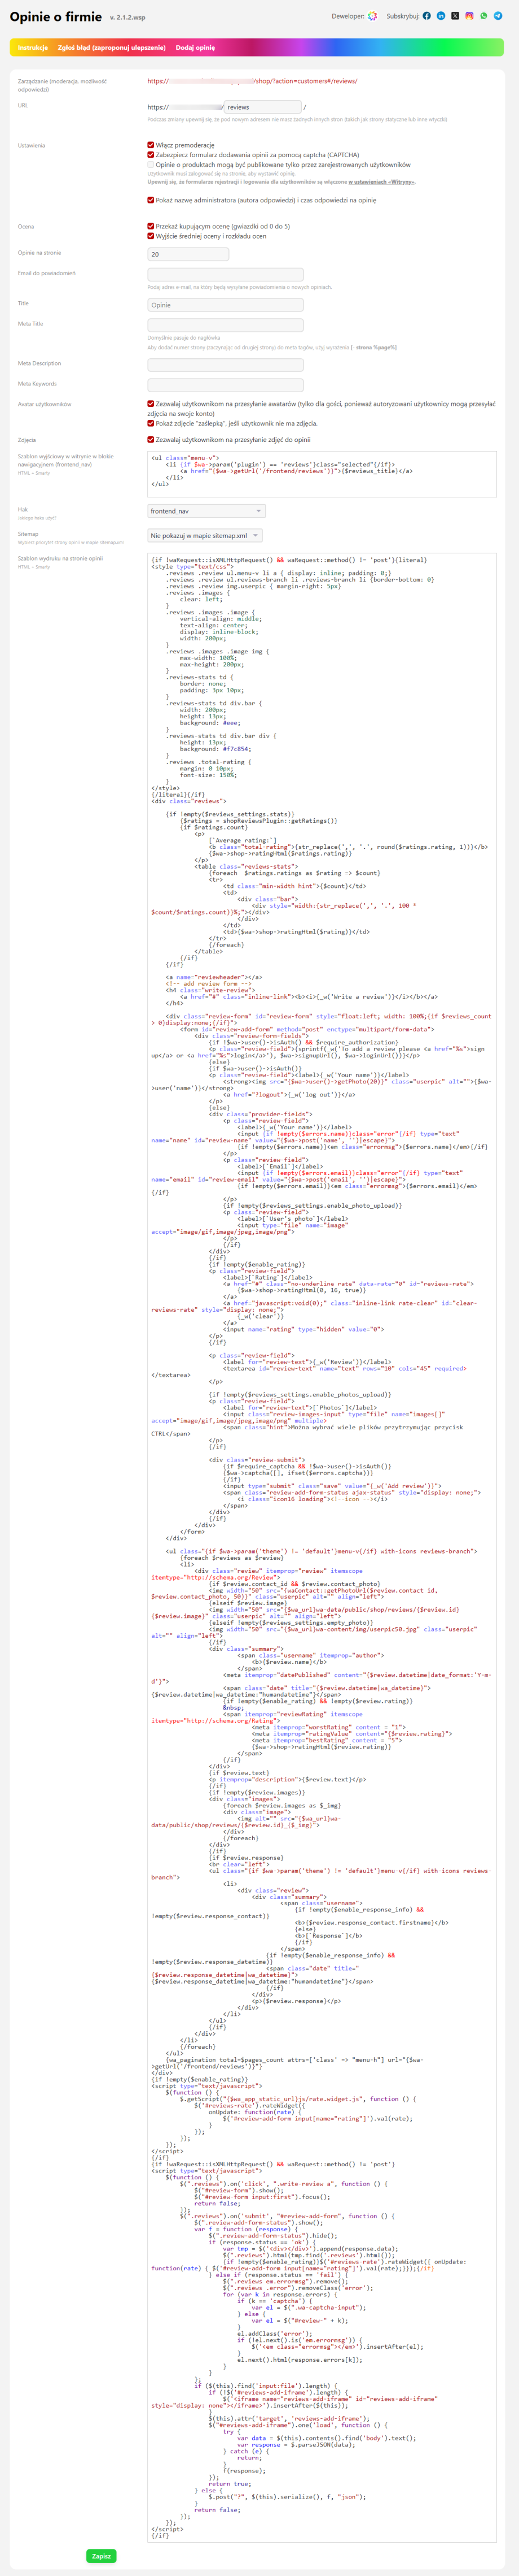This screenshot has width=519, height=2576.
Task: Uncheck 'Przekaż kupującym ocenę' option
Action: pyautogui.click(x=151, y=226)
